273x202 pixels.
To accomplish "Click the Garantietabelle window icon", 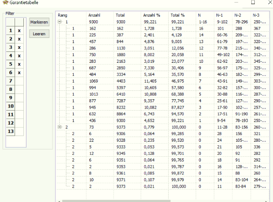I will click(5, 3).
